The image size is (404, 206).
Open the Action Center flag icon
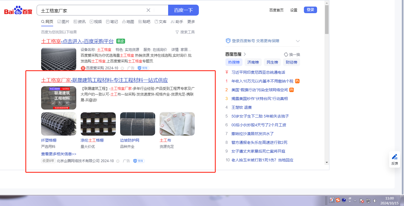[x=362, y=201]
